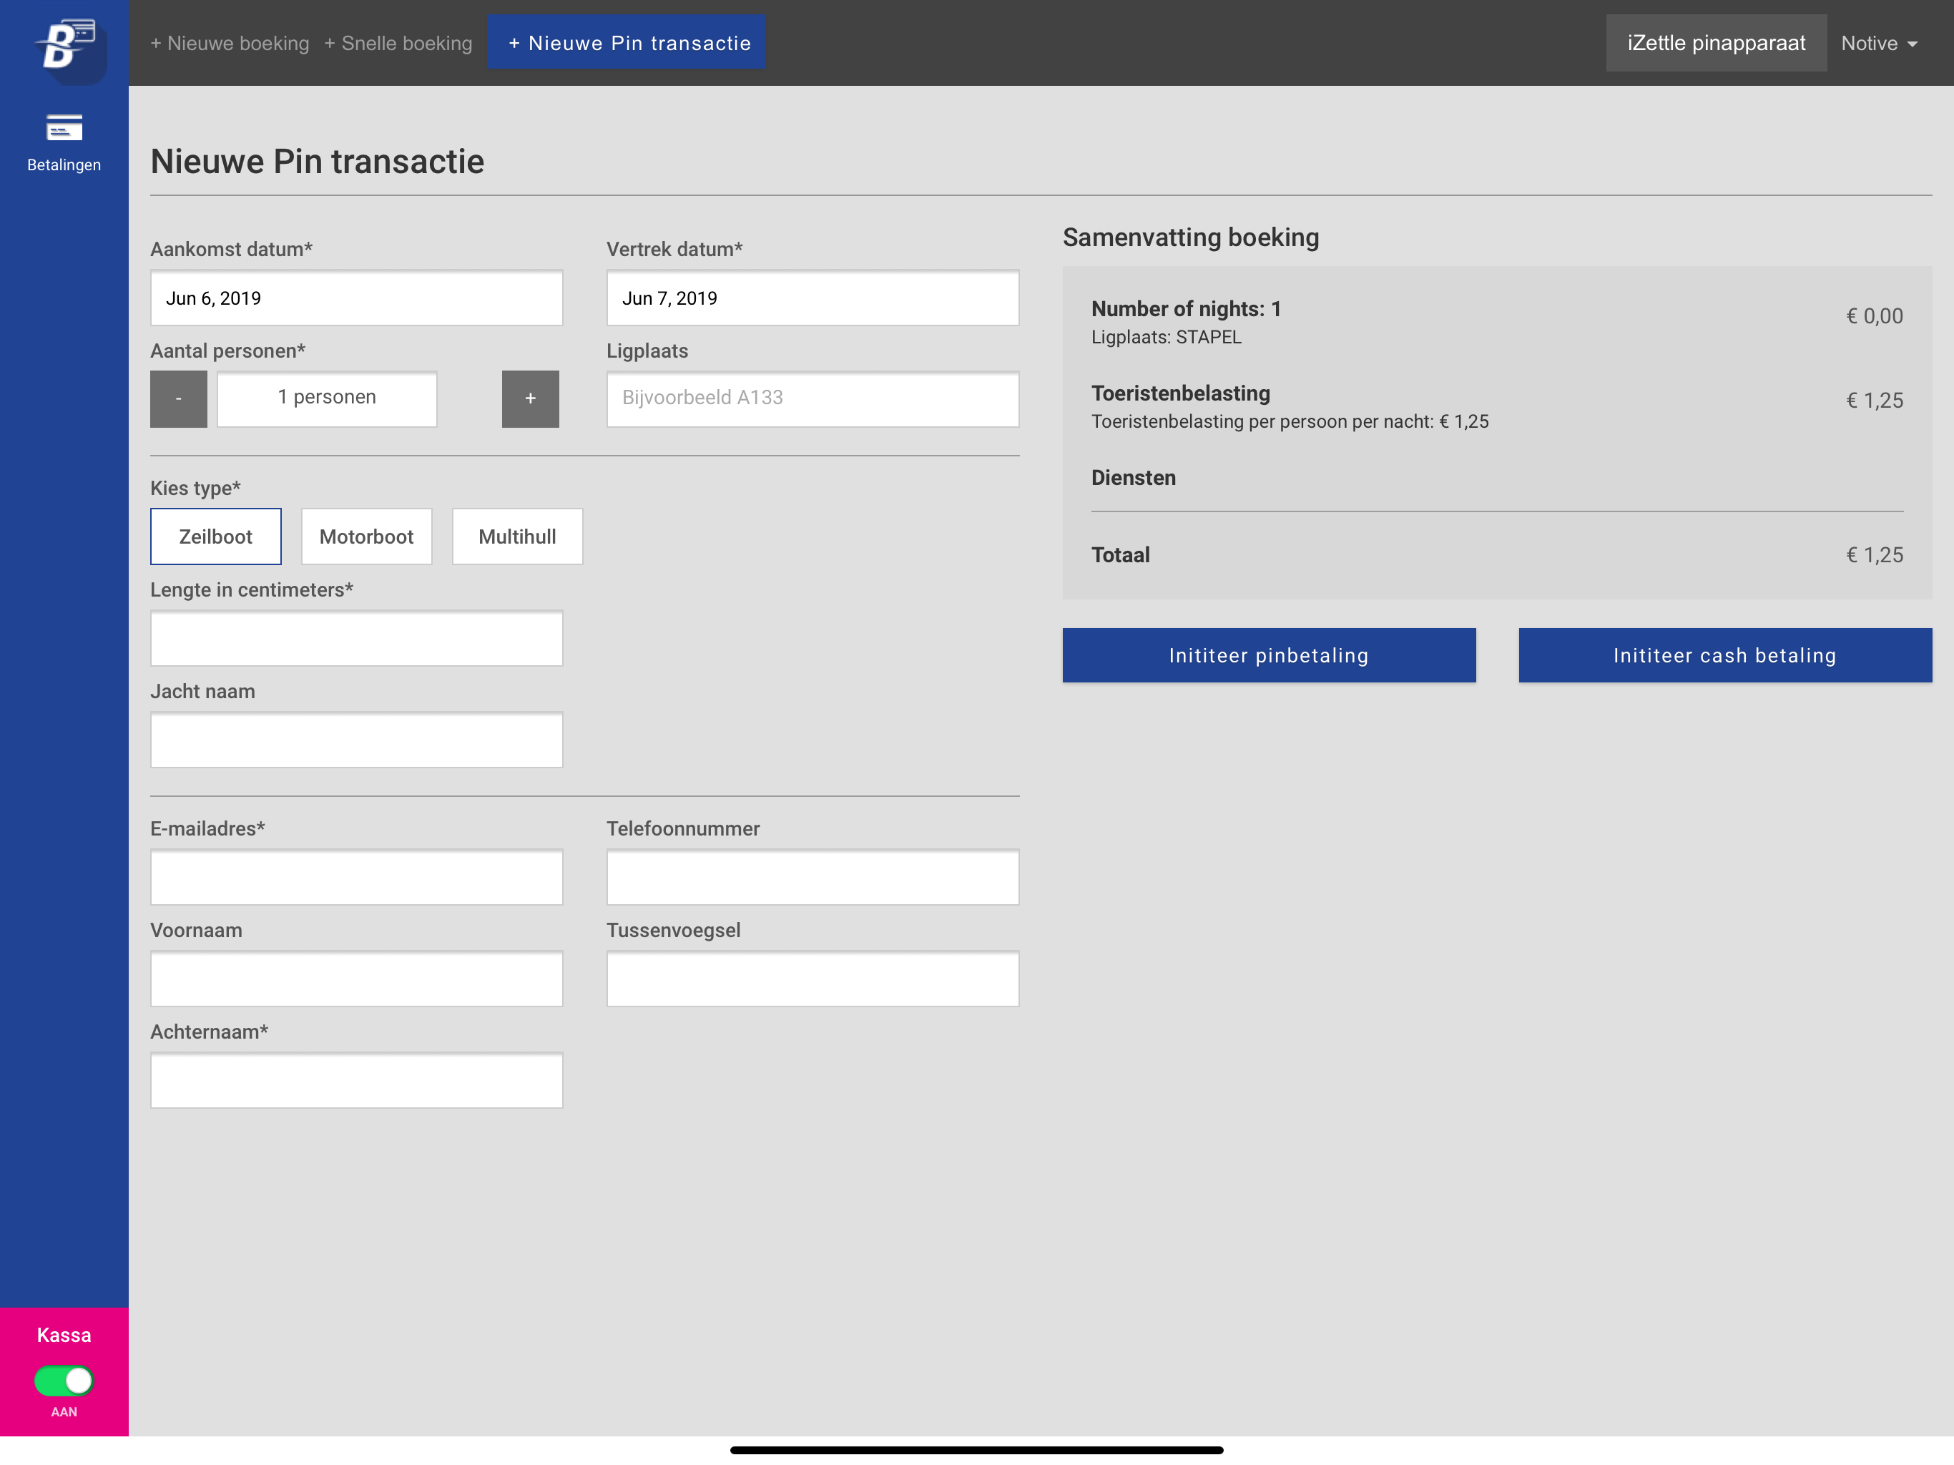Click the Number of nights: 1 text

click(x=1185, y=309)
